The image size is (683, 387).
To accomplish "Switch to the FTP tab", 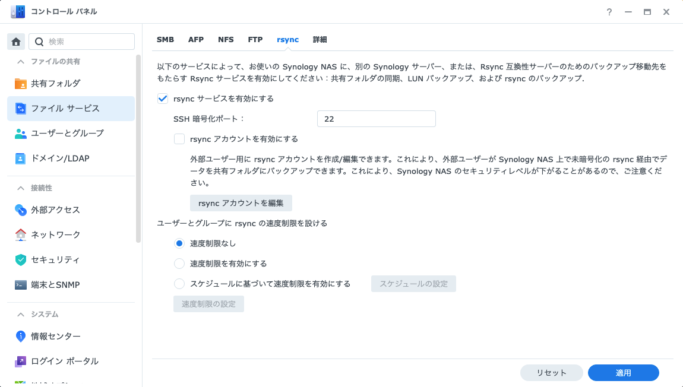I will point(255,40).
